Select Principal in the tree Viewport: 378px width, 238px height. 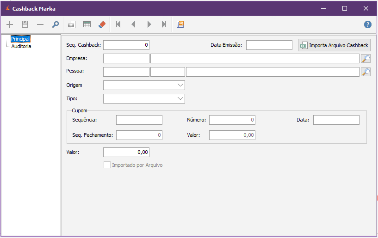click(x=20, y=39)
